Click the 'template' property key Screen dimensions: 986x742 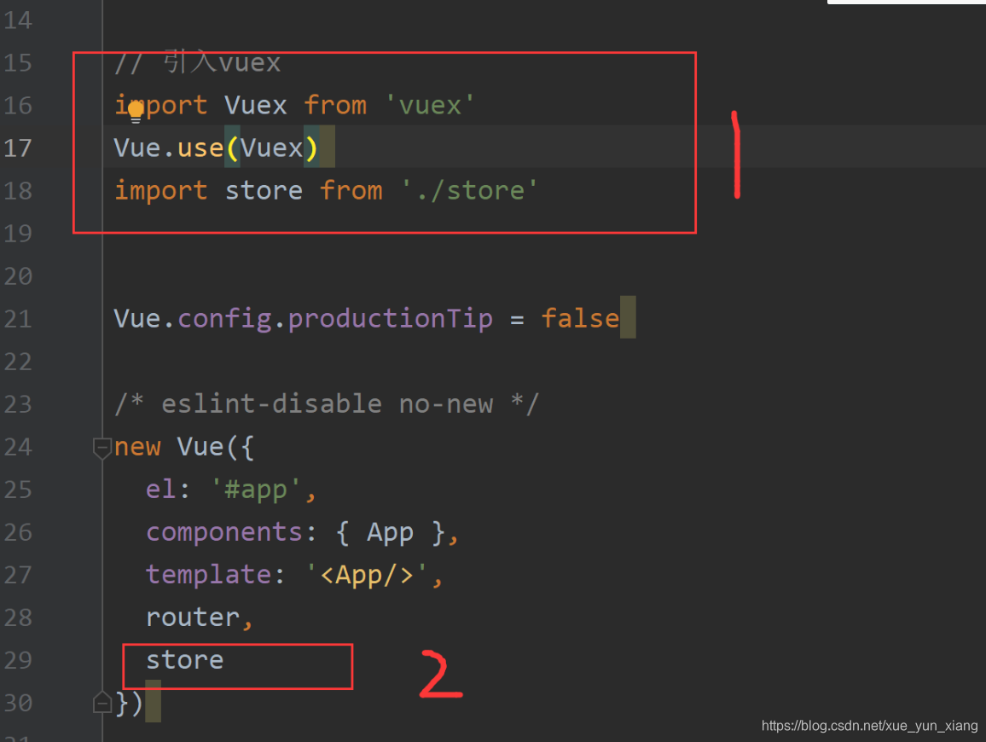(x=209, y=576)
